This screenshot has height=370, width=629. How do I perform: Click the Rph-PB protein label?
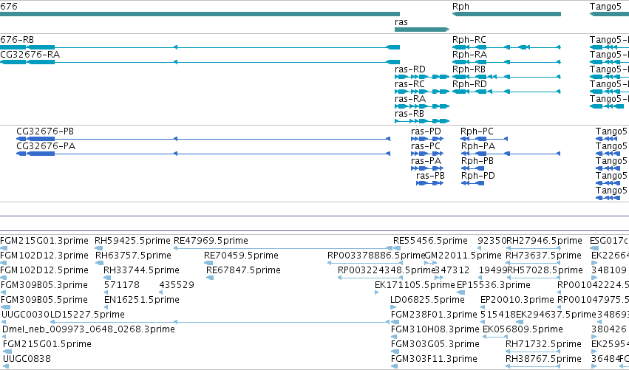(x=477, y=161)
